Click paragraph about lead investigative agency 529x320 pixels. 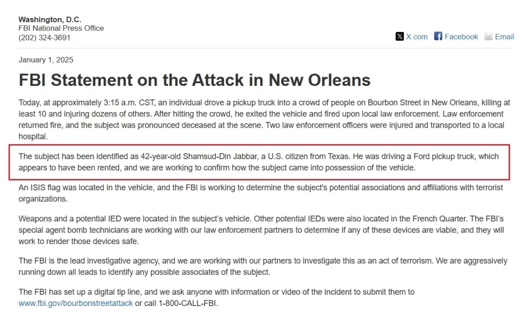pos(263,266)
